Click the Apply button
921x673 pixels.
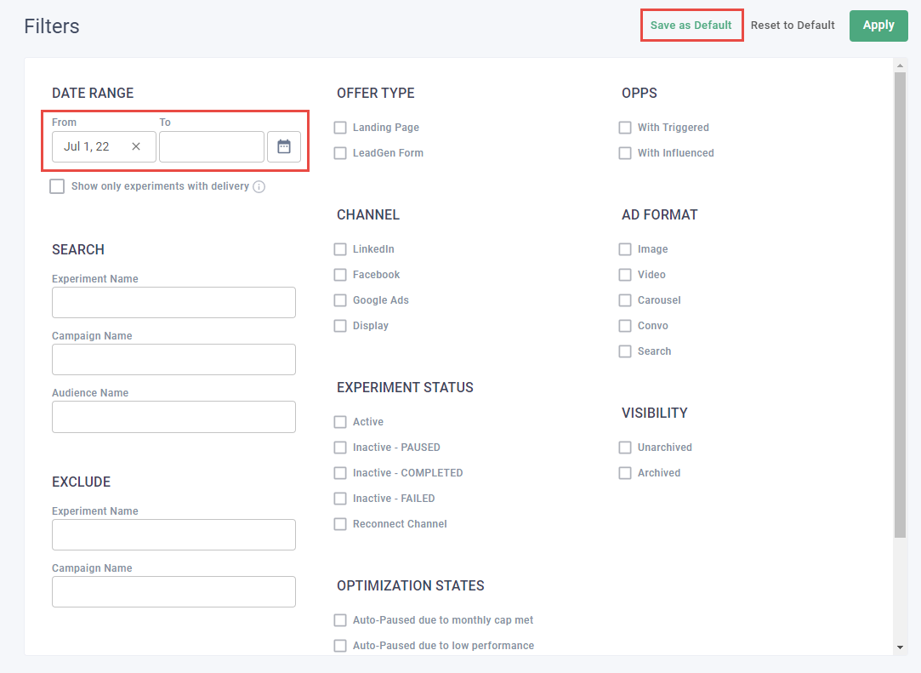(878, 26)
